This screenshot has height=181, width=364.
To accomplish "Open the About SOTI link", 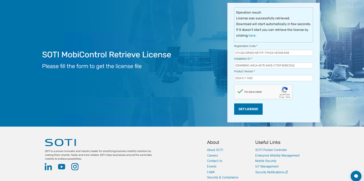I will (x=215, y=150).
